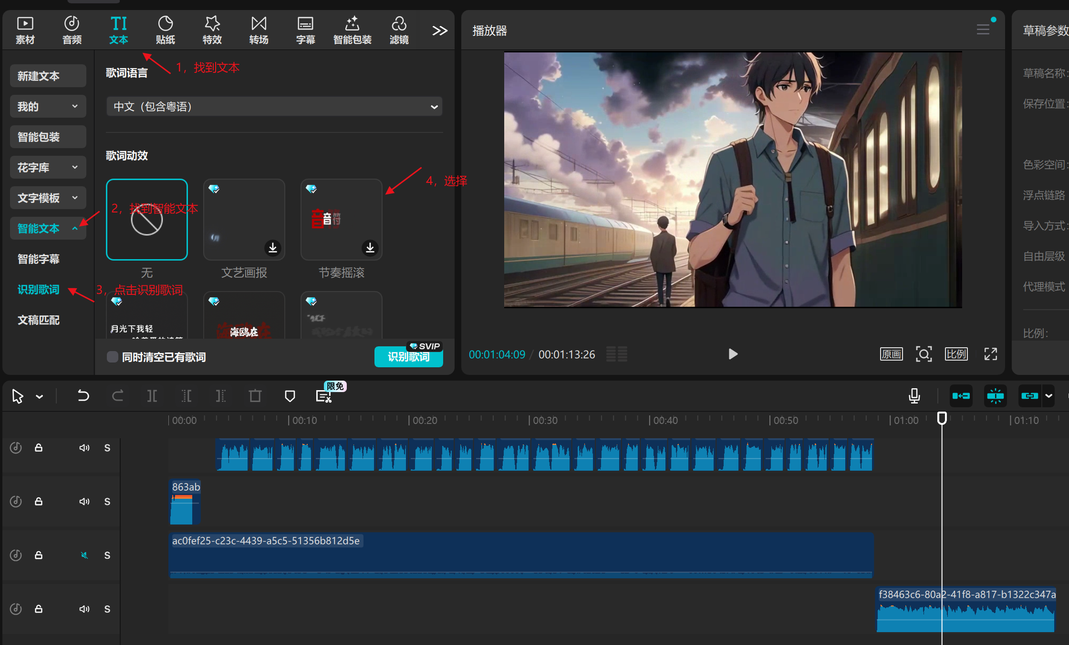This screenshot has width=1069, height=645.
Task: Click the delete clip icon
Action: pyautogui.click(x=255, y=396)
